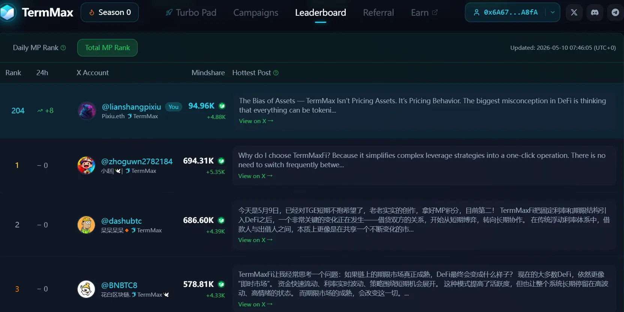
Task: Click the Rank column header
Action: click(13, 73)
